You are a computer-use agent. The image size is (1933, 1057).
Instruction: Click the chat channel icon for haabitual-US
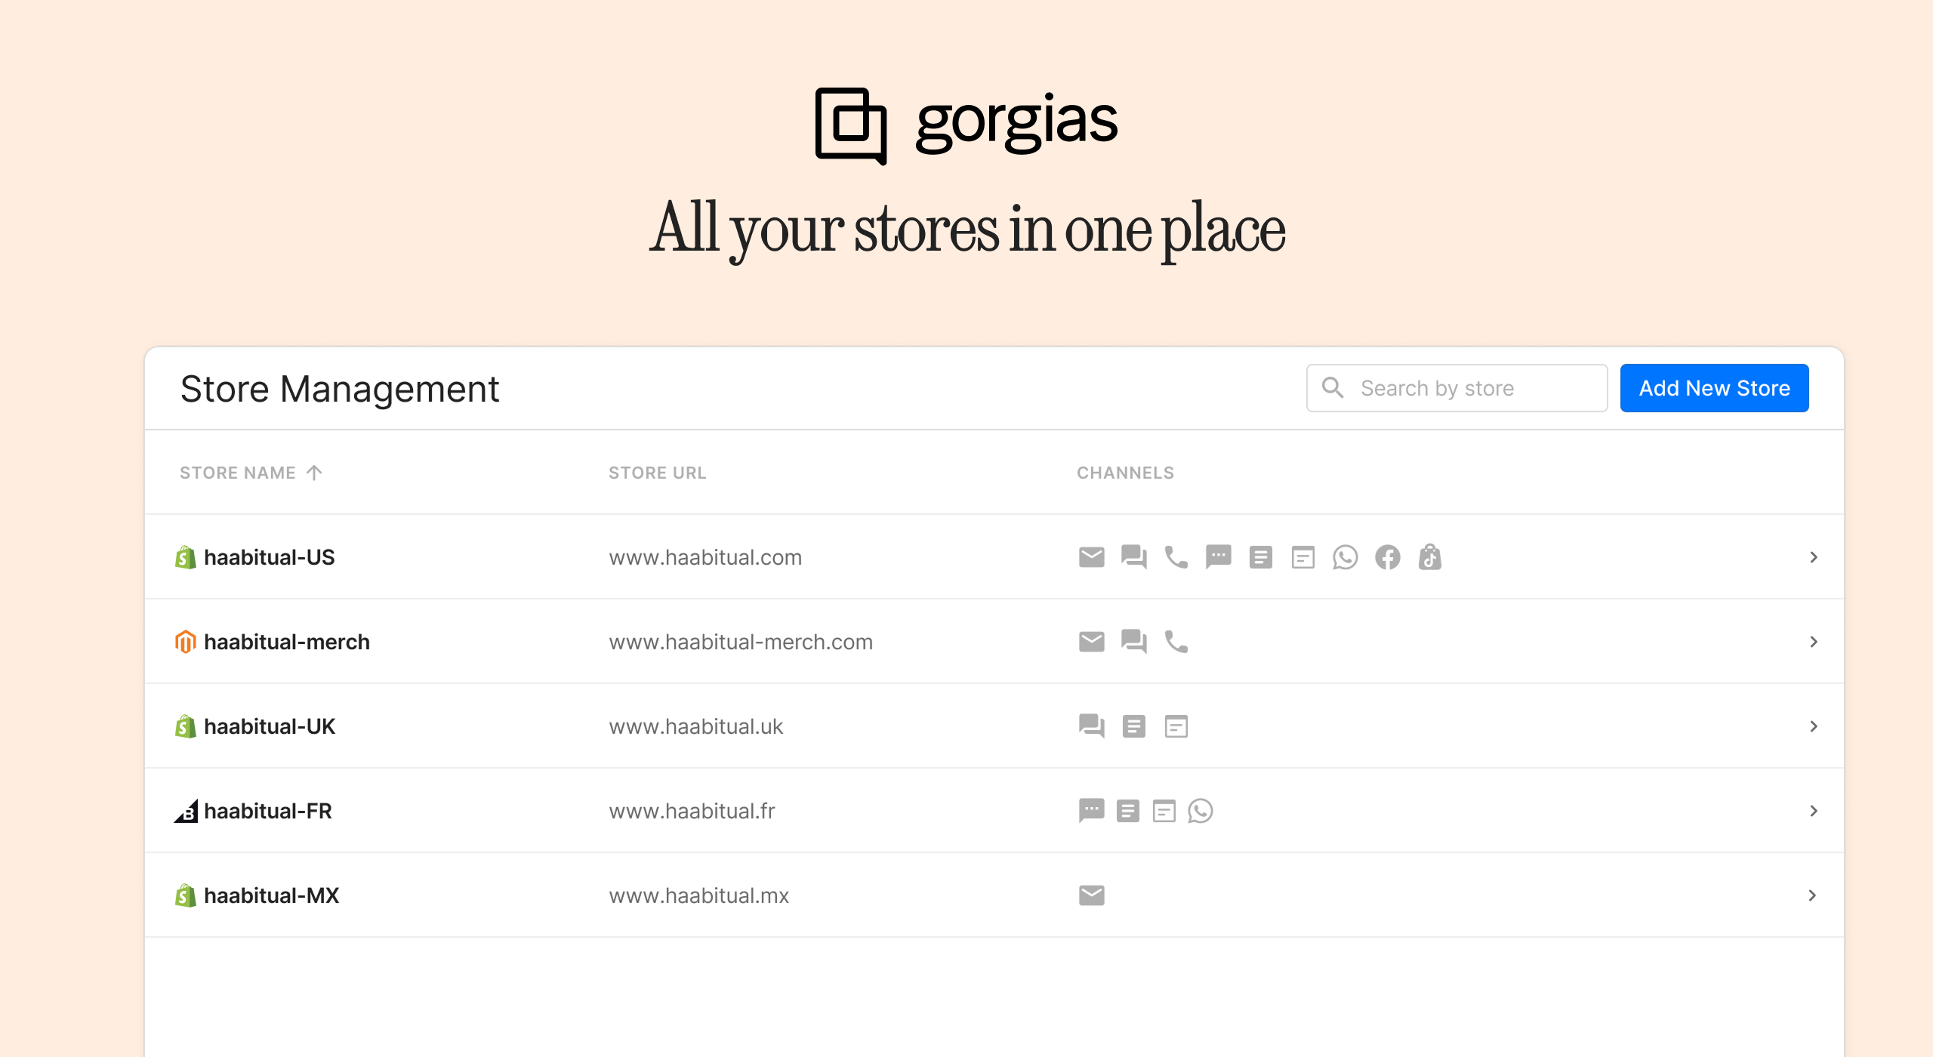click(1133, 557)
